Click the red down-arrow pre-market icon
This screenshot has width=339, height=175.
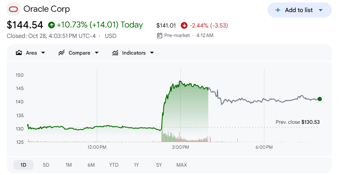click(184, 25)
